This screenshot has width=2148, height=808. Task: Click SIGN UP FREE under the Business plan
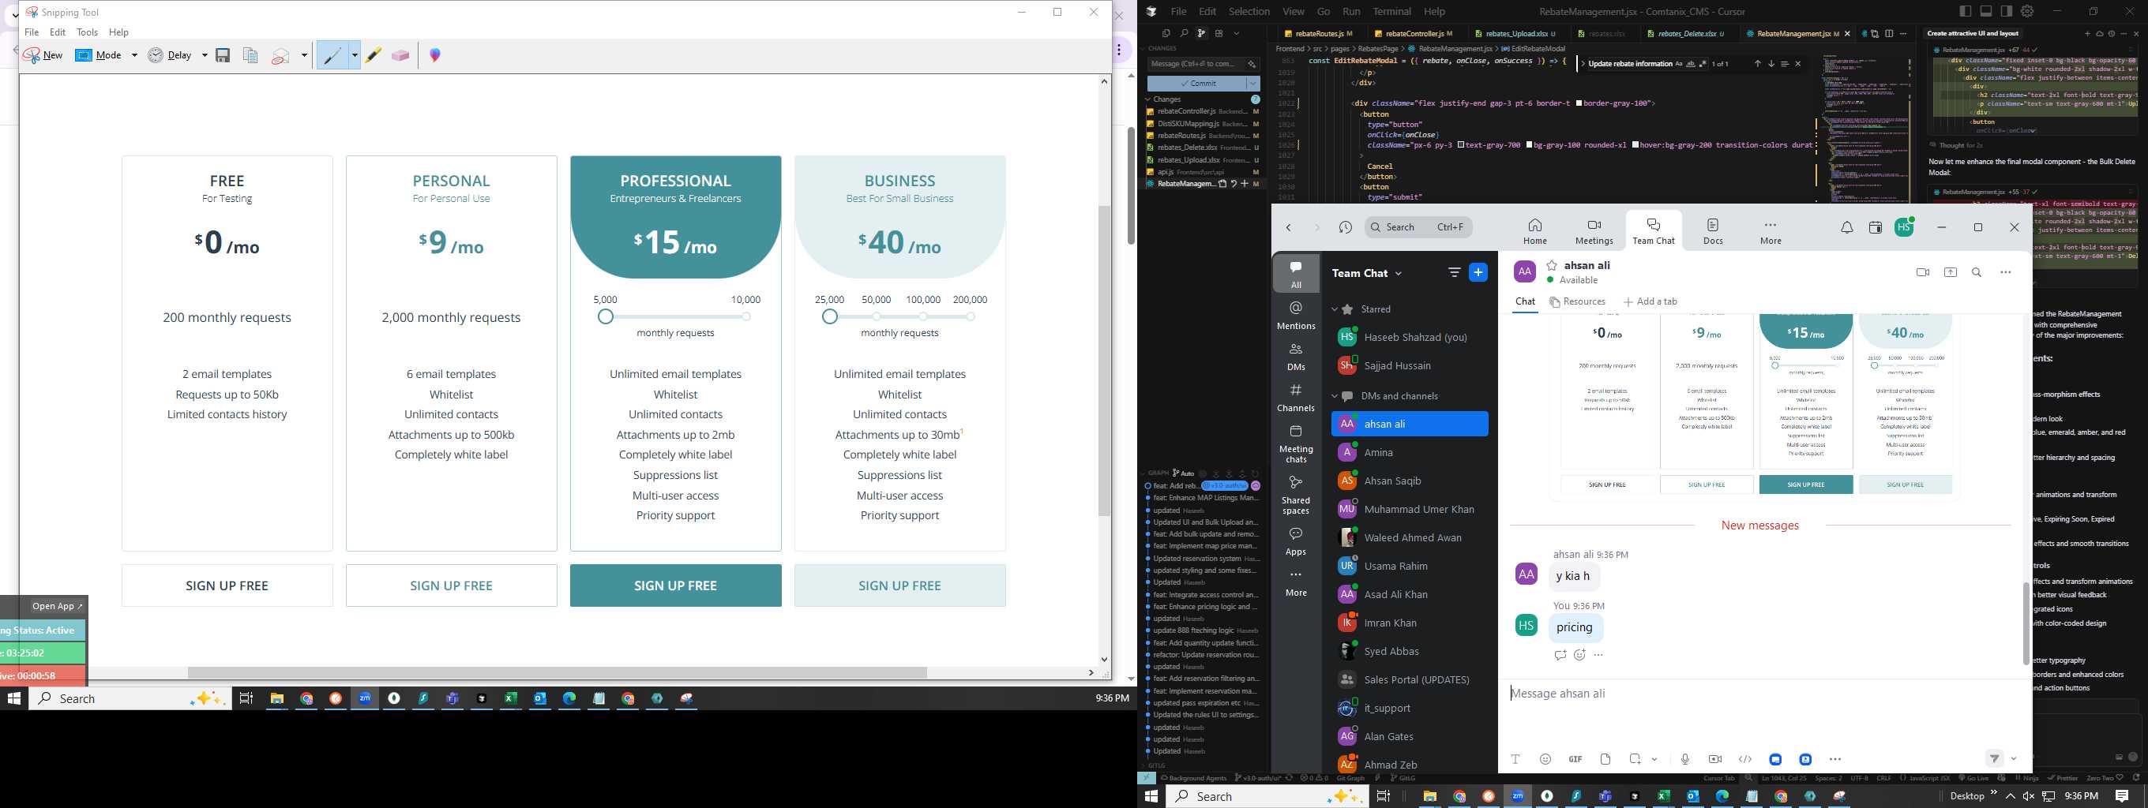[899, 585]
